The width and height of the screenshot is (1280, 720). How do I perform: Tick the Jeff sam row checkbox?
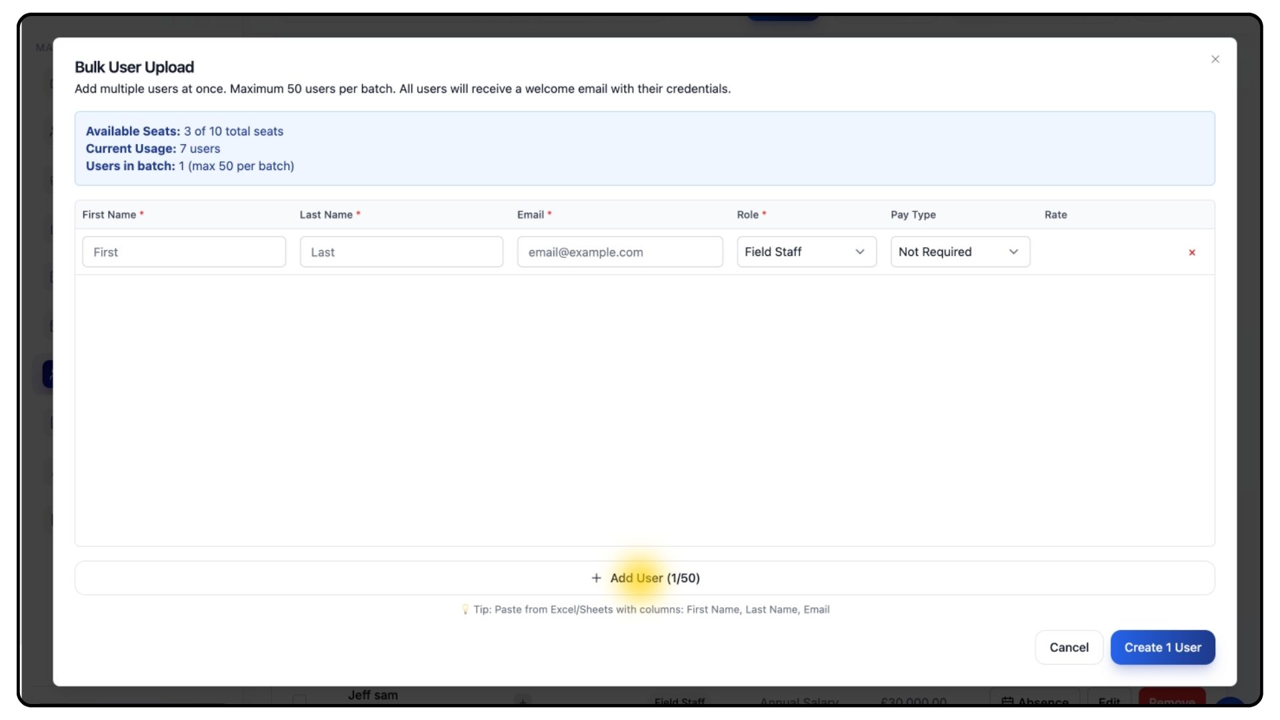click(300, 699)
